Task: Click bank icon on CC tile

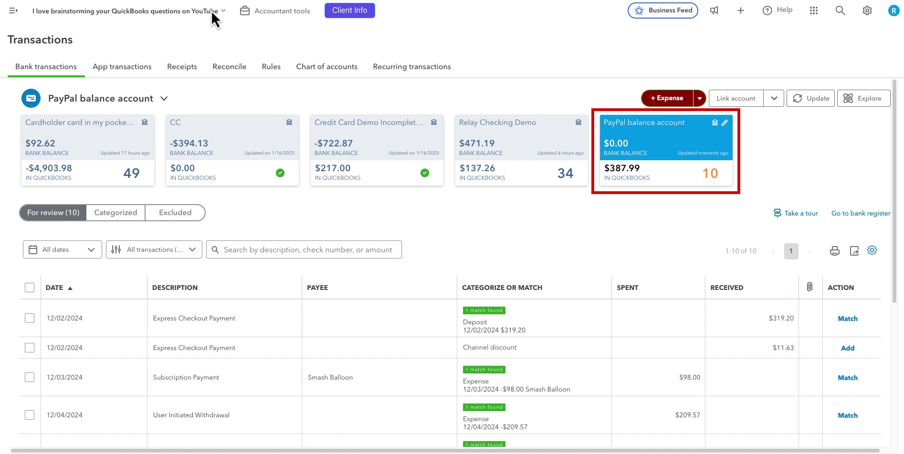Action: [289, 122]
